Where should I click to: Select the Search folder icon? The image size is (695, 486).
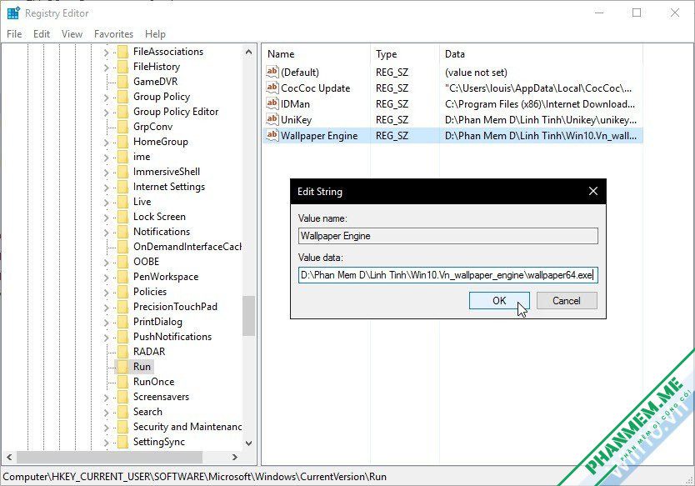point(122,412)
